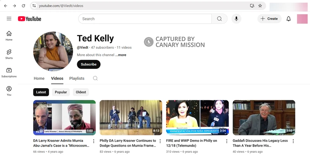This screenshot has width=310, height=159.
Task: Open Subscriptions from the sidebar
Action: [x=9, y=72]
